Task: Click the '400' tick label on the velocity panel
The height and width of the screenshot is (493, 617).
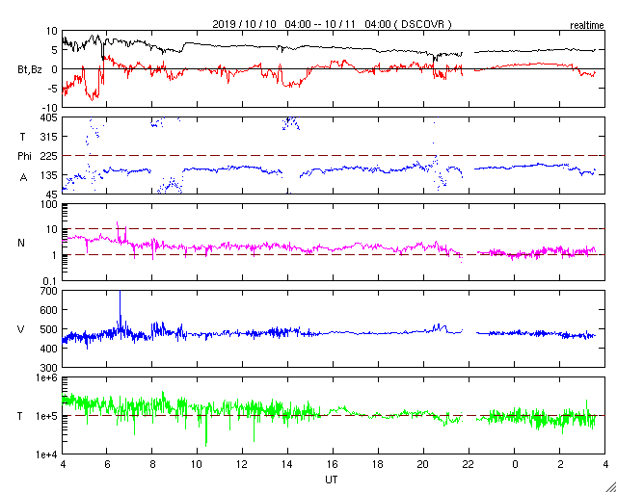Action: click(49, 349)
